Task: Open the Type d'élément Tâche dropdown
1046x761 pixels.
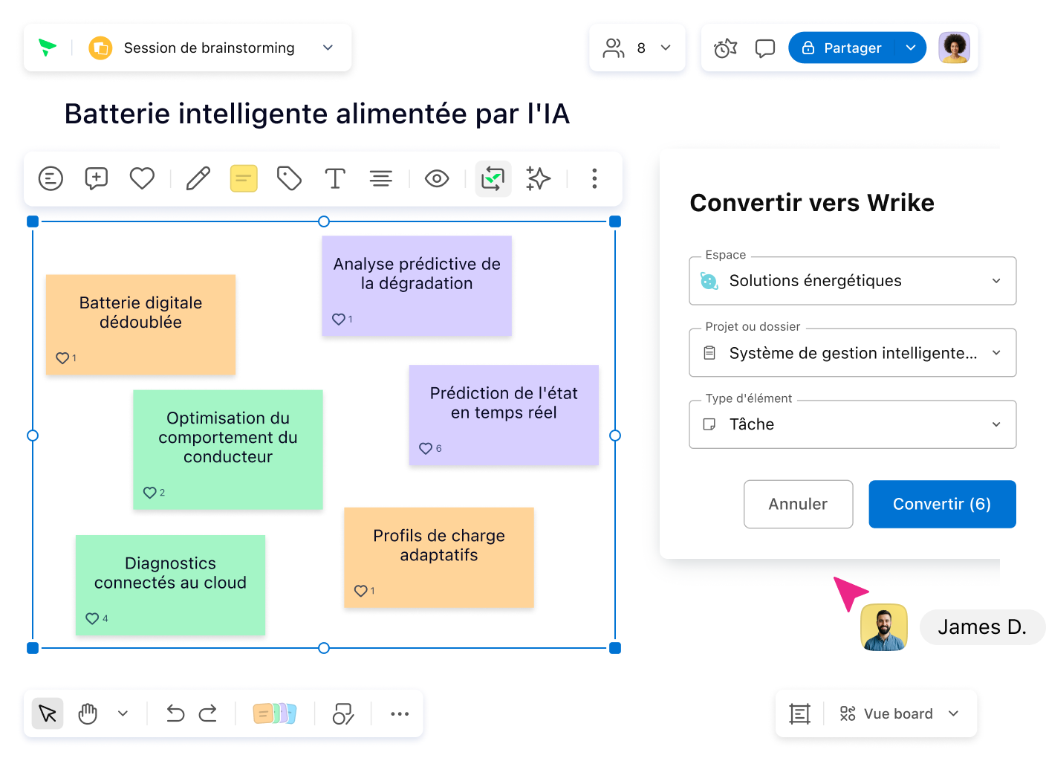Action: 853,424
